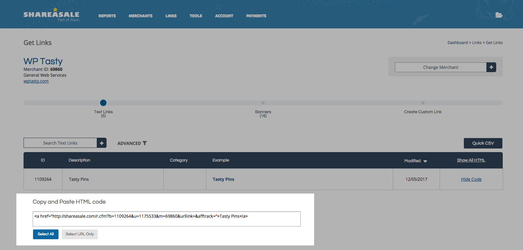Open the Merchants menu
The height and width of the screenshot is (250, 523).
pos(141,16)
